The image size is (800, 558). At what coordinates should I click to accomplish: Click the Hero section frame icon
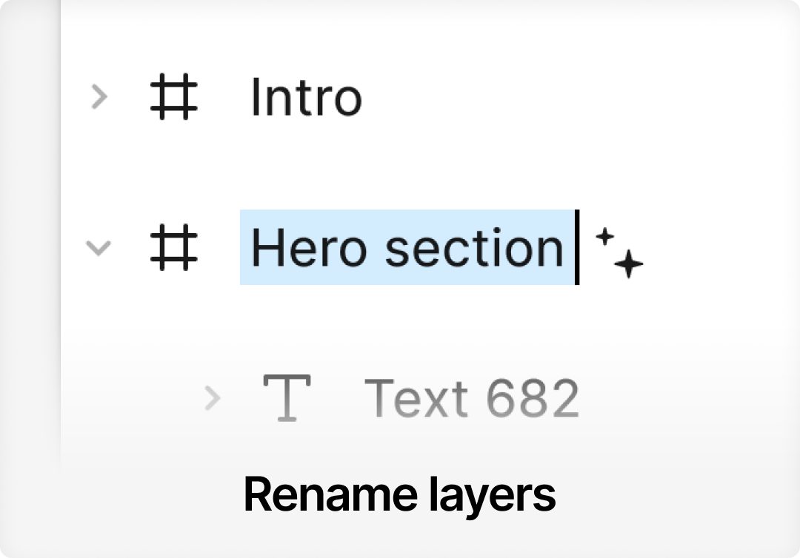174,247
